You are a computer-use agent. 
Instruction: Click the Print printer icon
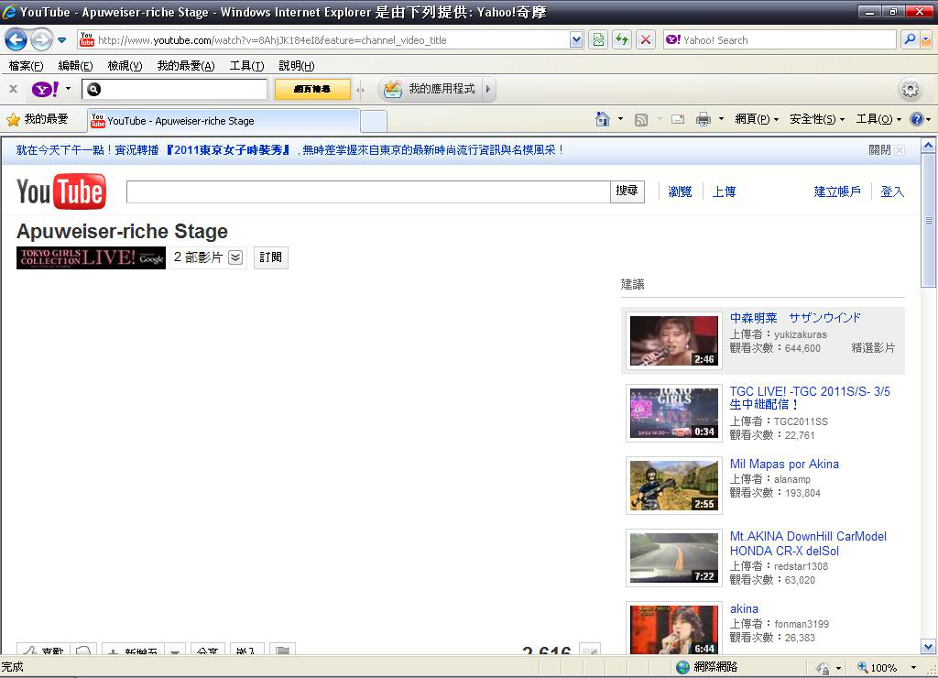[703, 120]
